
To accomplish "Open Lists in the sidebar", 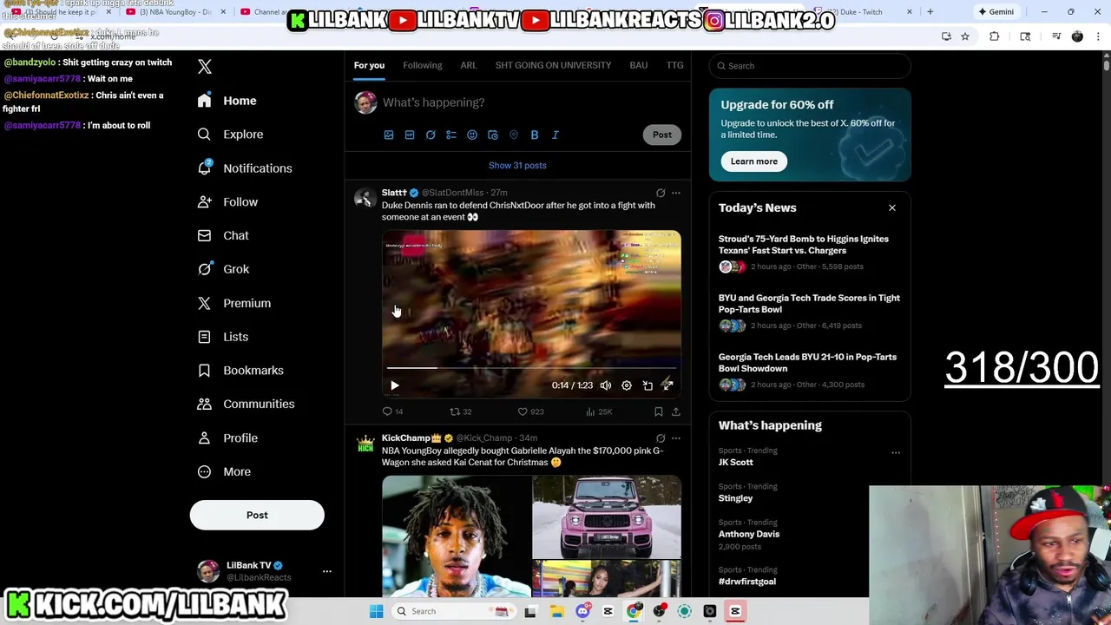I will (223, 337).
